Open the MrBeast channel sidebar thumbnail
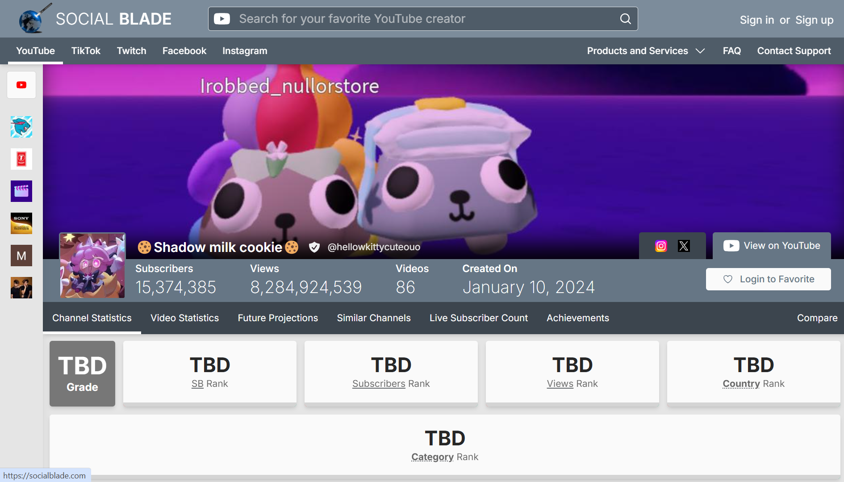Viewport: 844px width, 482px height. pyautogui.click(x=21, y=127)
